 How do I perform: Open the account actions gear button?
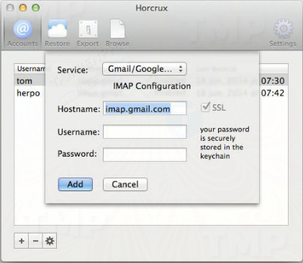click(50, 241)
